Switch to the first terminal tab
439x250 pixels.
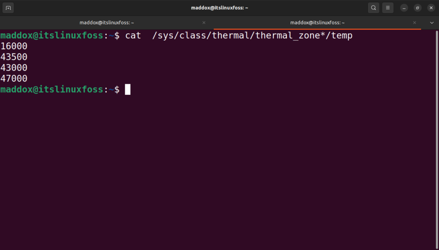(x=107, y=22)
